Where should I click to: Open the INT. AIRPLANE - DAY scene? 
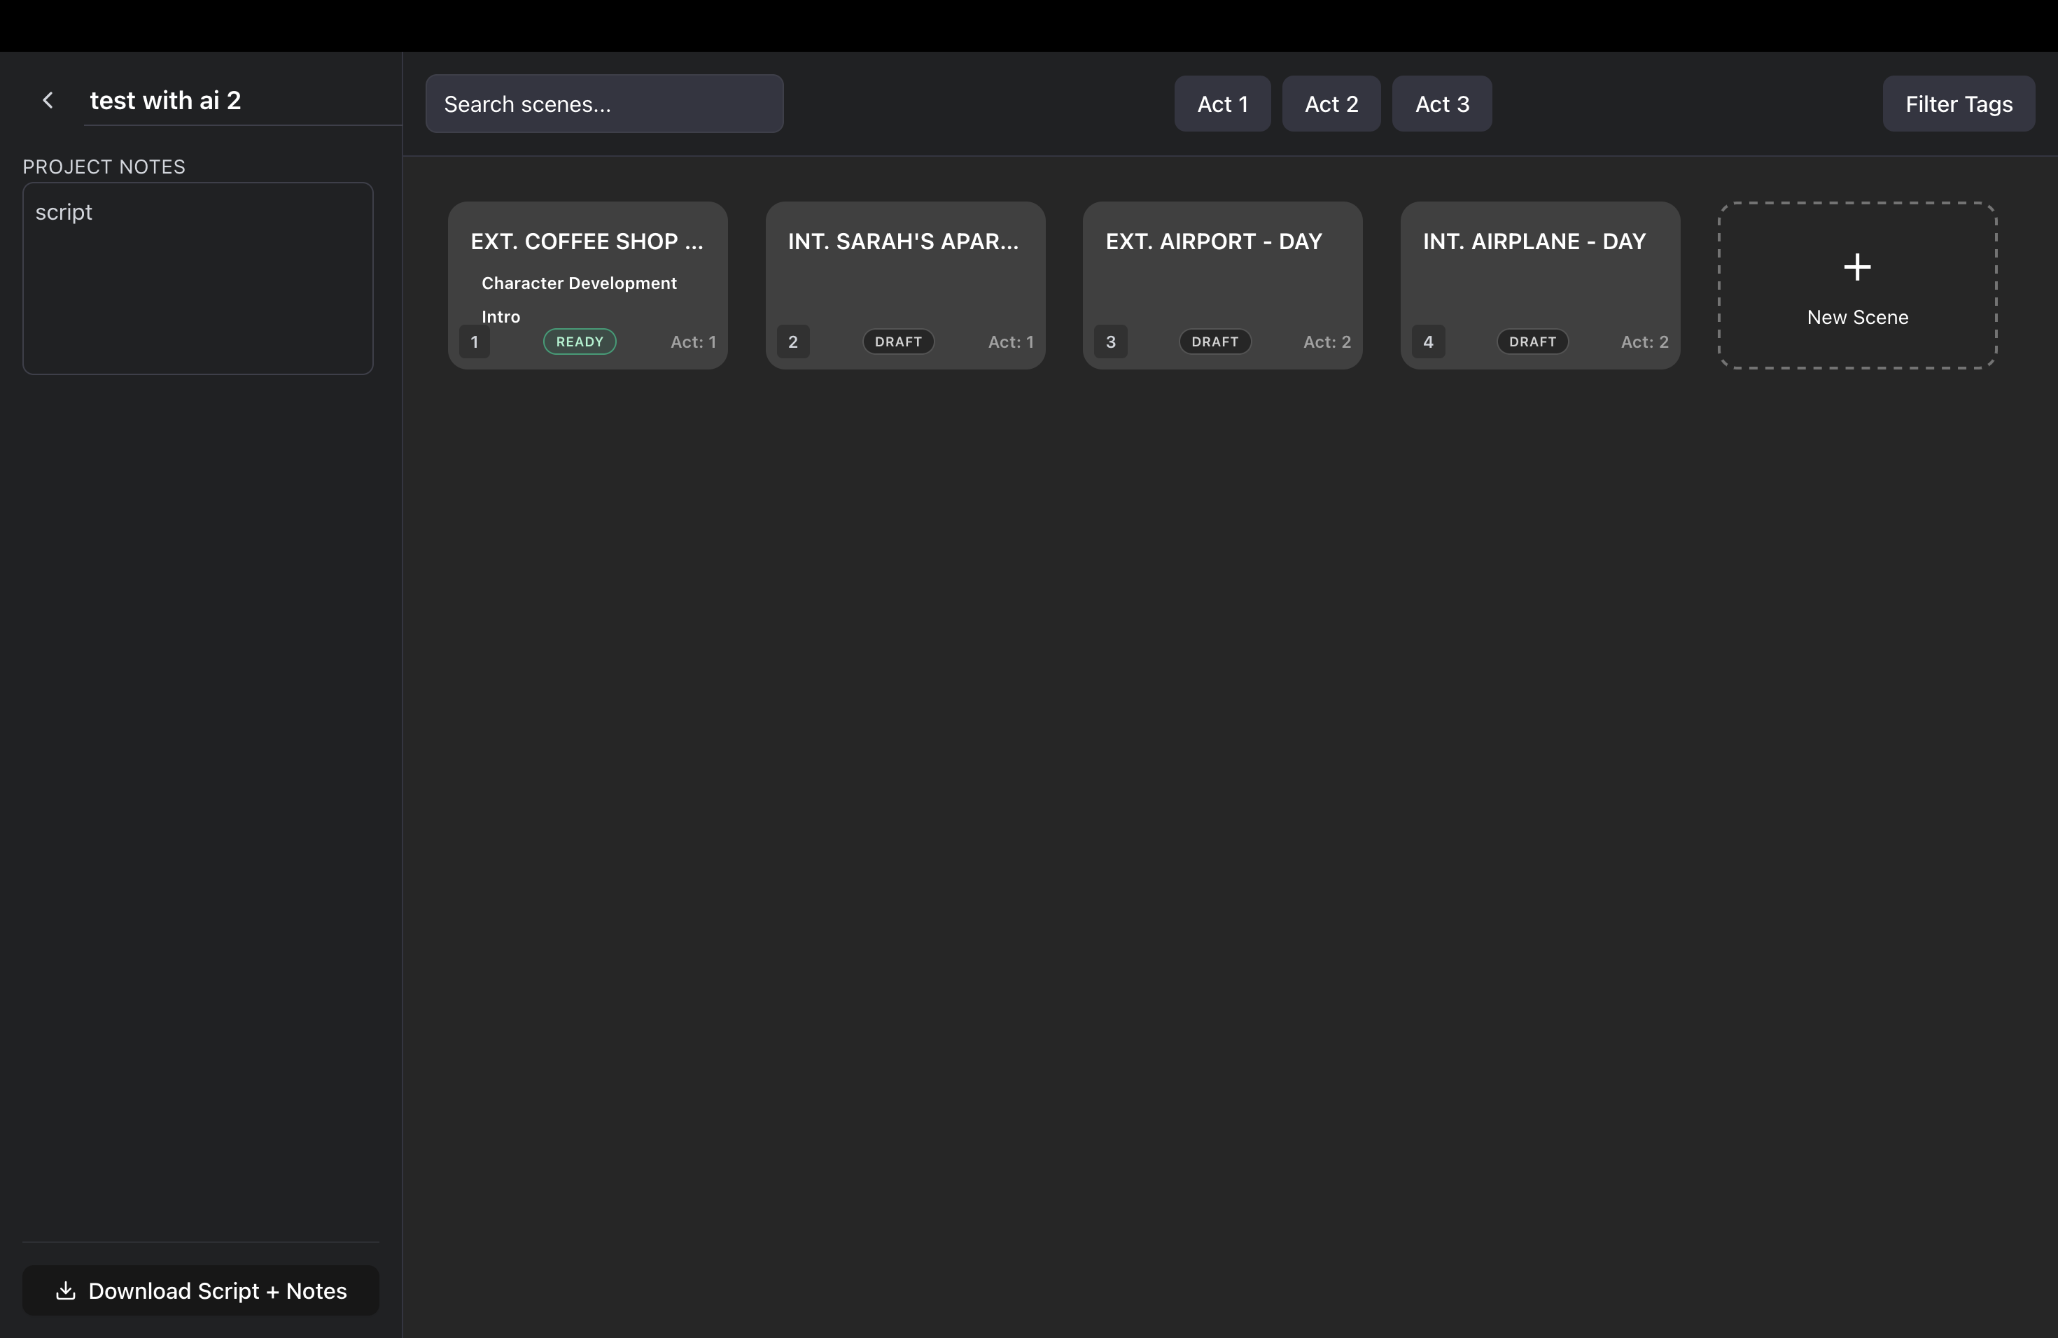(x=1540, y=286)
